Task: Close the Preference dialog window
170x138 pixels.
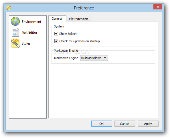Action: [x=158, y=7]
